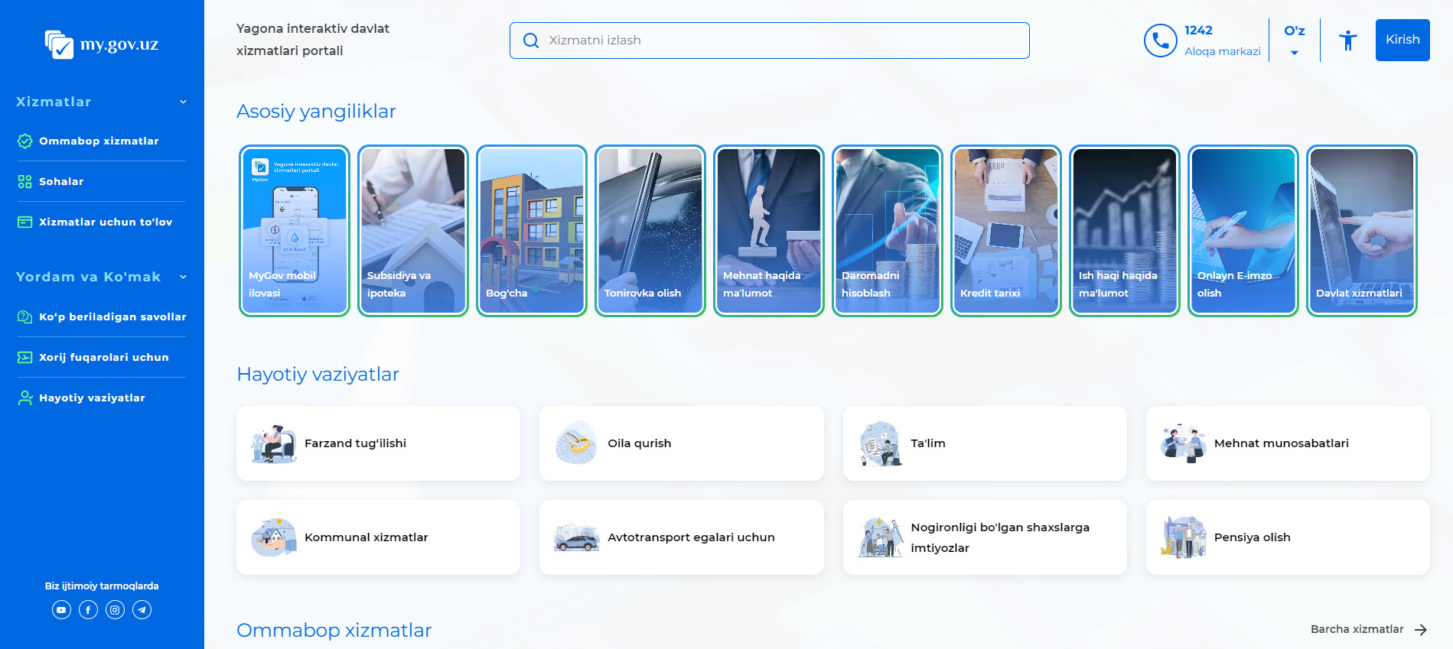Open the Facebook social media icon
This screenshot has width=1453, height=649.
click(88, 610)
